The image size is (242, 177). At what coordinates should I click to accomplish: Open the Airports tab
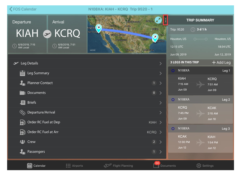click(x=74, y=166)
